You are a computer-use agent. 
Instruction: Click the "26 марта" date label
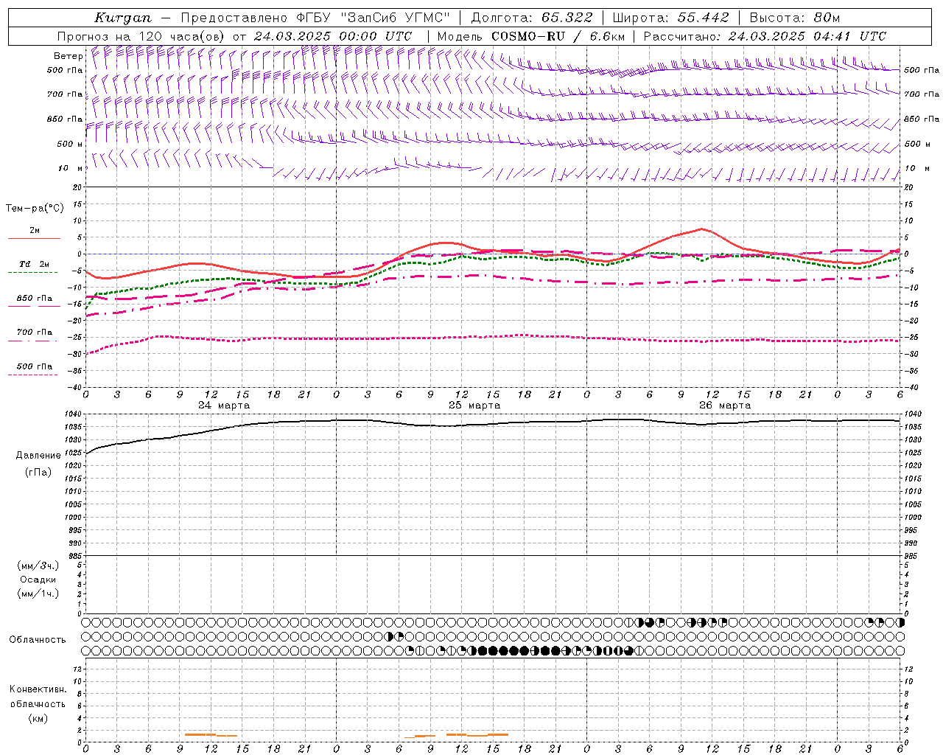[x=725, y=406]
